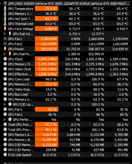Click minimum GPU Clock value 210.0 MHz
The height and width of the screenshot is (164, 132).
pyautogui.click(x=73, y=59)
